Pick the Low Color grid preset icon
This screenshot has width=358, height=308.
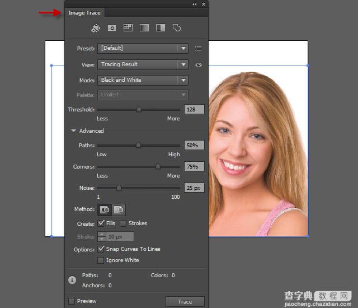coord(128,28)
